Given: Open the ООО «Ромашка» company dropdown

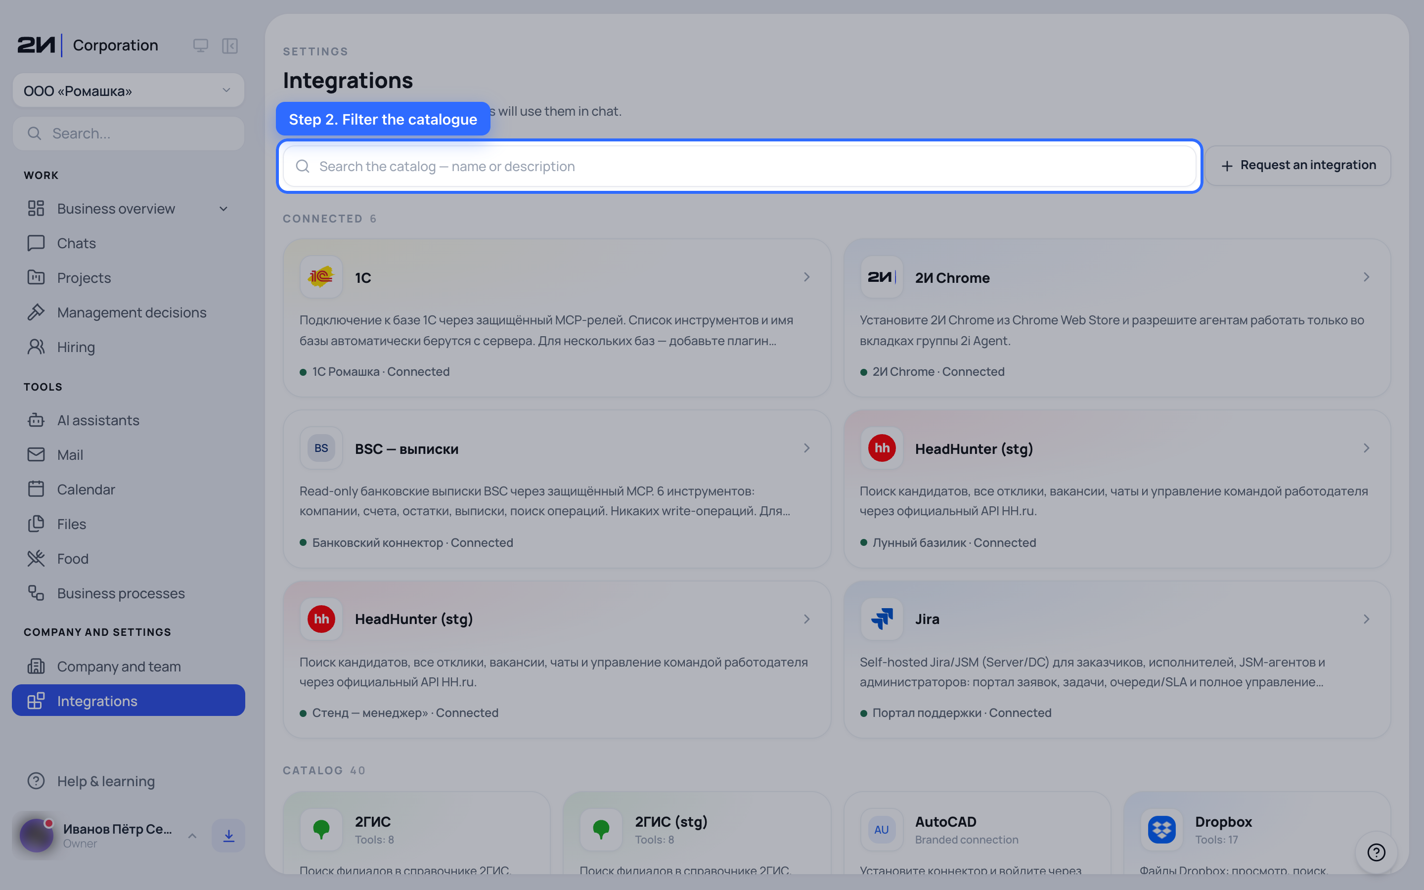Looking at the screenshot, I should pos(128,90).
